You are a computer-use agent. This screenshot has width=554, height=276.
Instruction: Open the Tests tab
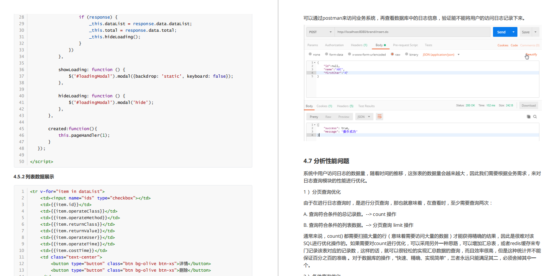coord(428,45)
